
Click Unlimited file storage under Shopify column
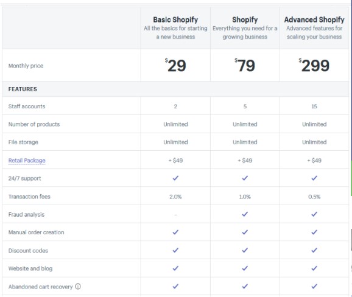tap(245, 142)
